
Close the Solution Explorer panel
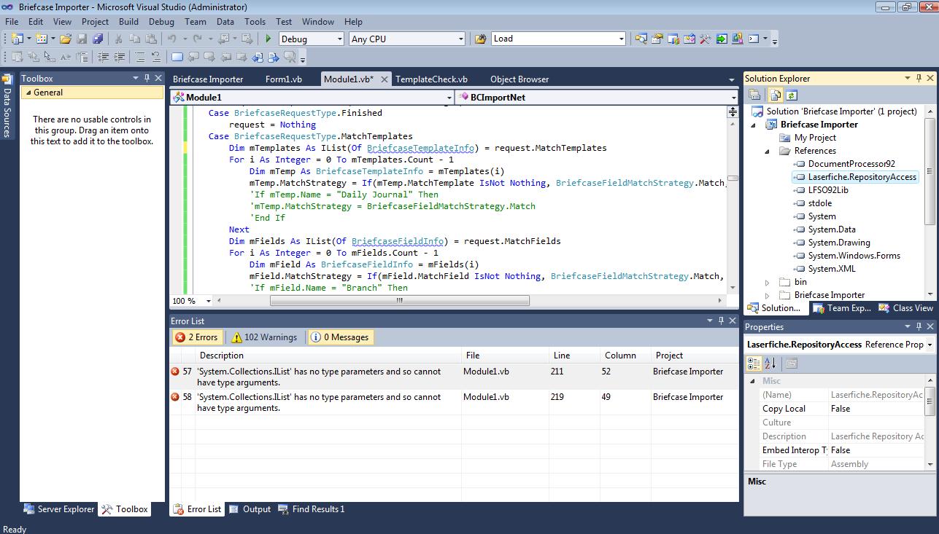[x=930, y=78]
